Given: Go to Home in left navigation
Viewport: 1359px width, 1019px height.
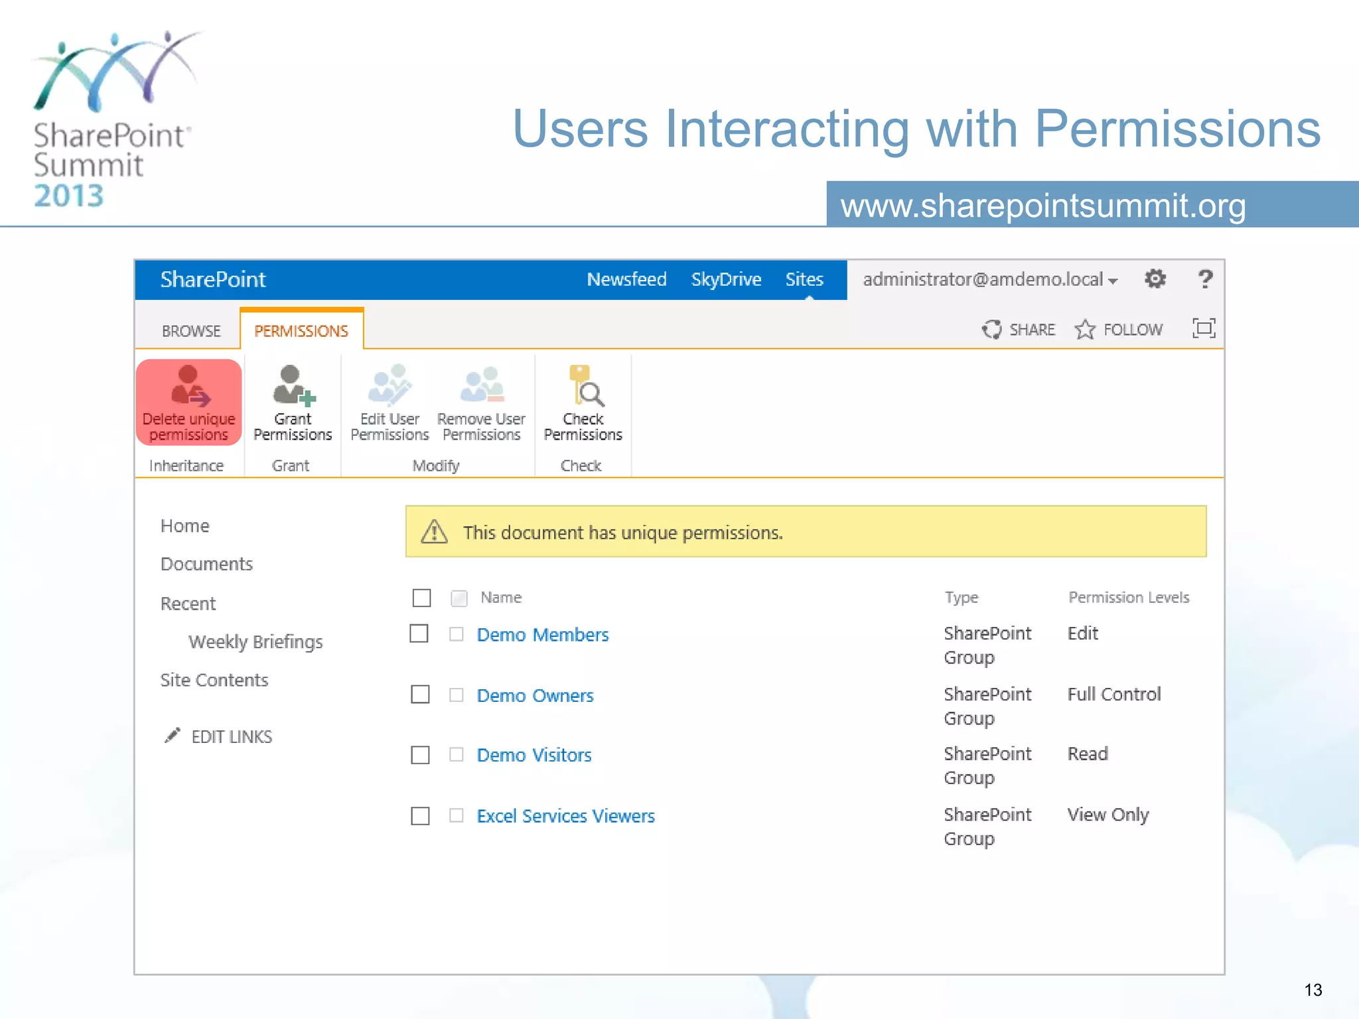Looking at the screenshot, I should pyautogui.click(x=185, y=525).
